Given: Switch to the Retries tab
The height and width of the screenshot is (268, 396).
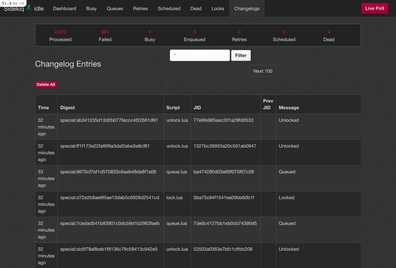Looking at the screenshot, I should coord(140,9).
